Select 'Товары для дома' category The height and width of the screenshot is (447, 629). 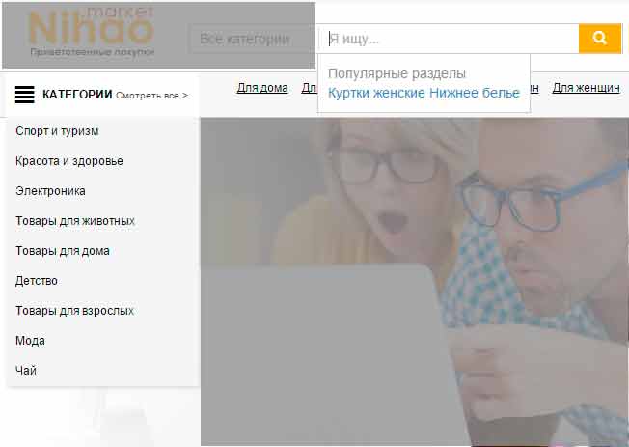coord(62,251)
